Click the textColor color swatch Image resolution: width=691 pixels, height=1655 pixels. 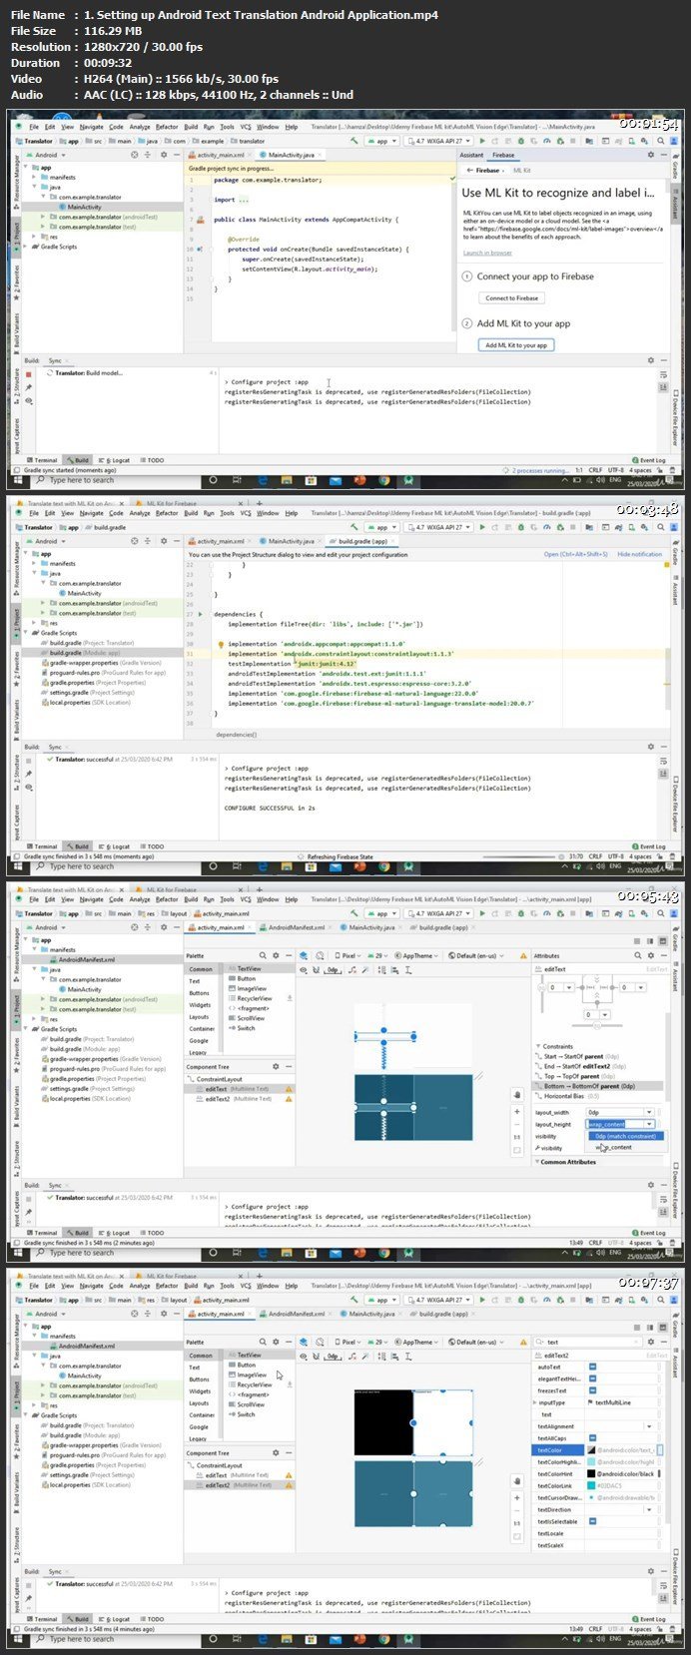tap(592, 1449)
